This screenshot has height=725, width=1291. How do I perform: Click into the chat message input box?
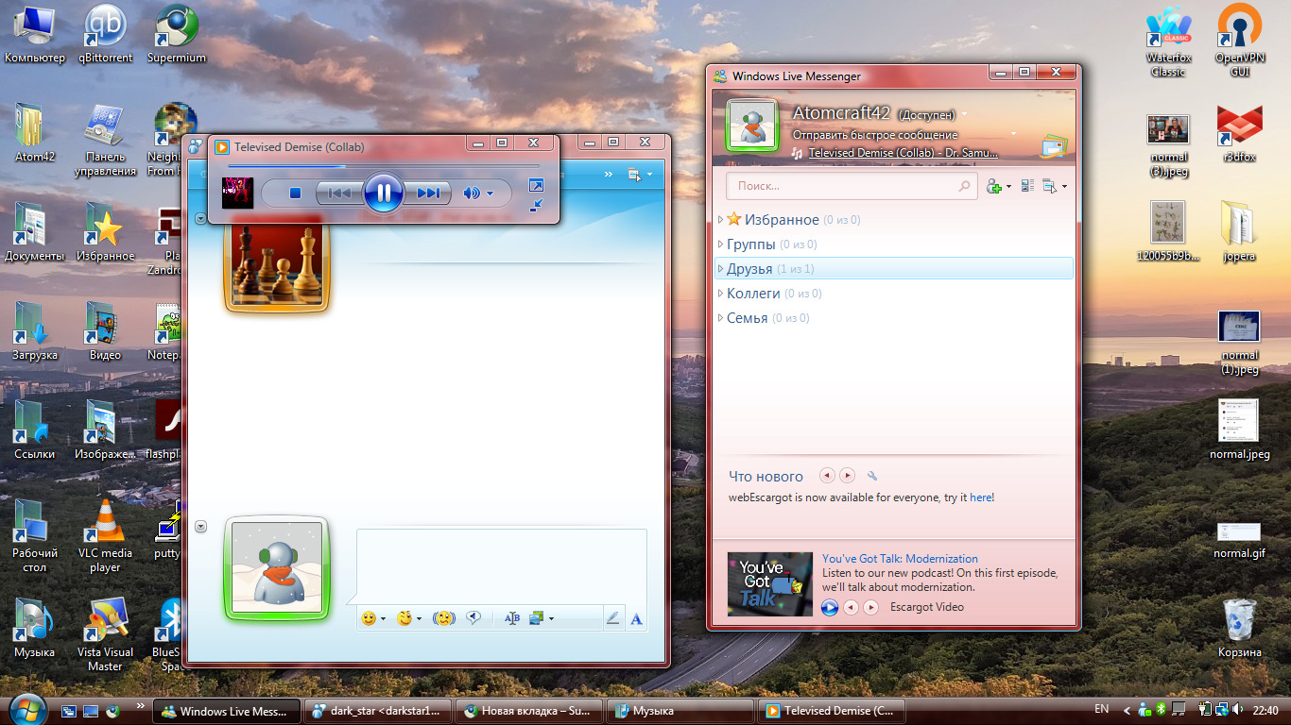(x=502, y=567)
